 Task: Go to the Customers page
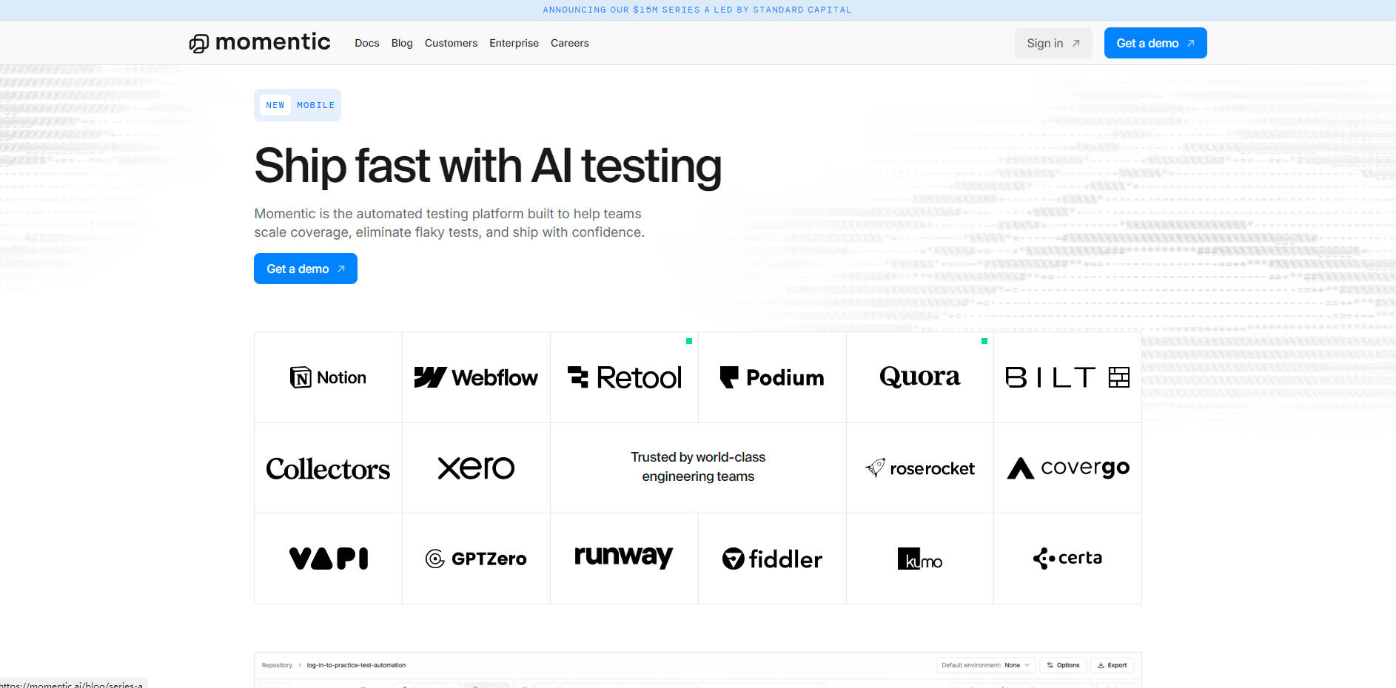(x=451, y=43)
